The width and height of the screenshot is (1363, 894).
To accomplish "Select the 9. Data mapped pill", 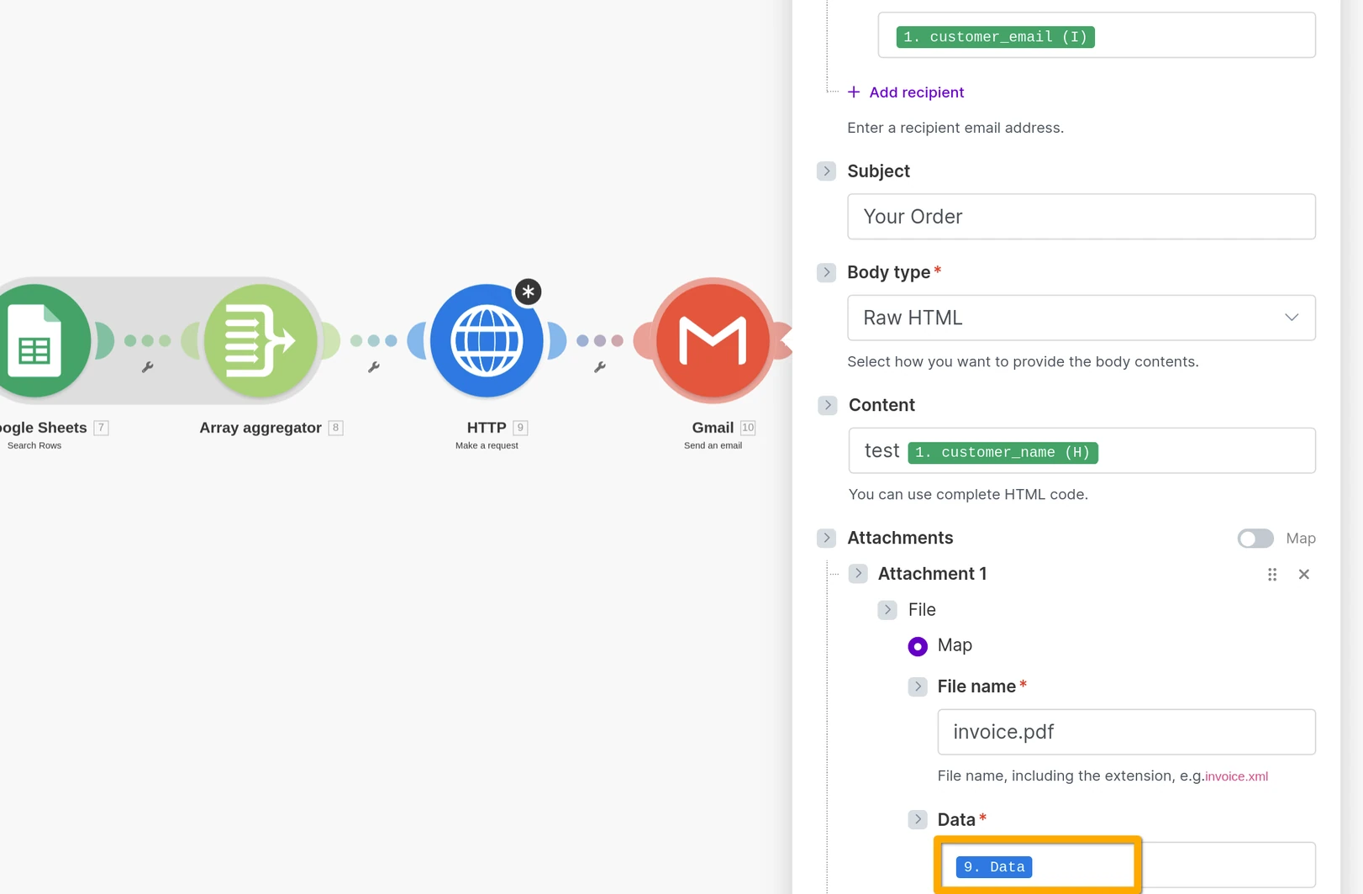I will pyautogui.click(x=994, y=866).
